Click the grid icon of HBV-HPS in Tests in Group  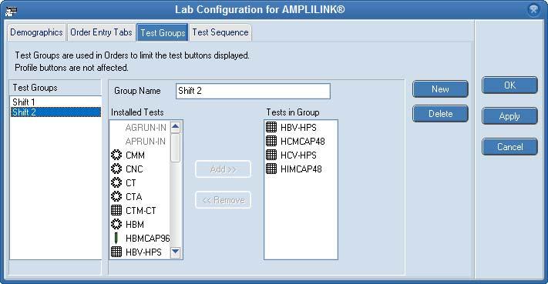coord(271,127)
